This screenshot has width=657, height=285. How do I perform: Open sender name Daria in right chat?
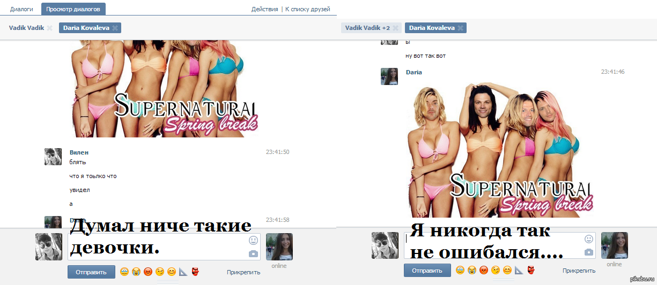pos(414,72)
